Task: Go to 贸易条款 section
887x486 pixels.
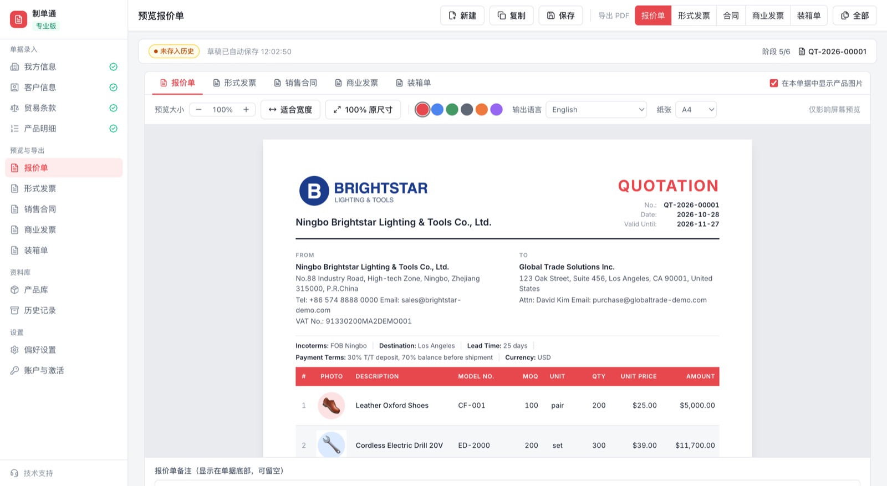Action: point(64,108)
